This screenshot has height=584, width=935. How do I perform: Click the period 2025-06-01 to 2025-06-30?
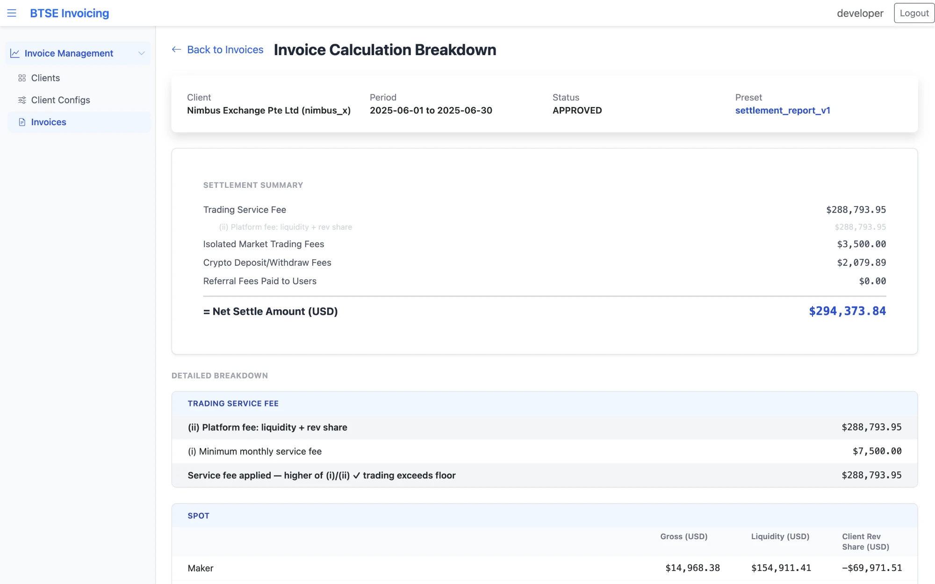[x=431, y=110]
